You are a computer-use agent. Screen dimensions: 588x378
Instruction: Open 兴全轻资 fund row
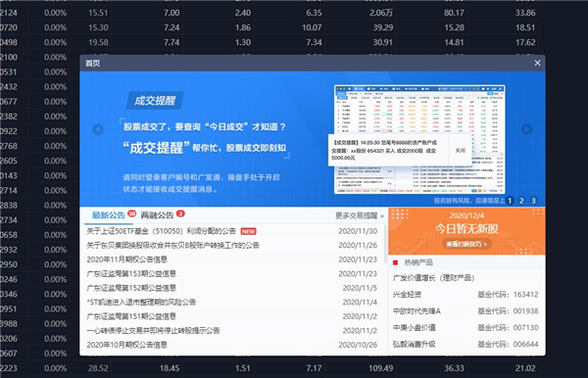pos(465,295)
